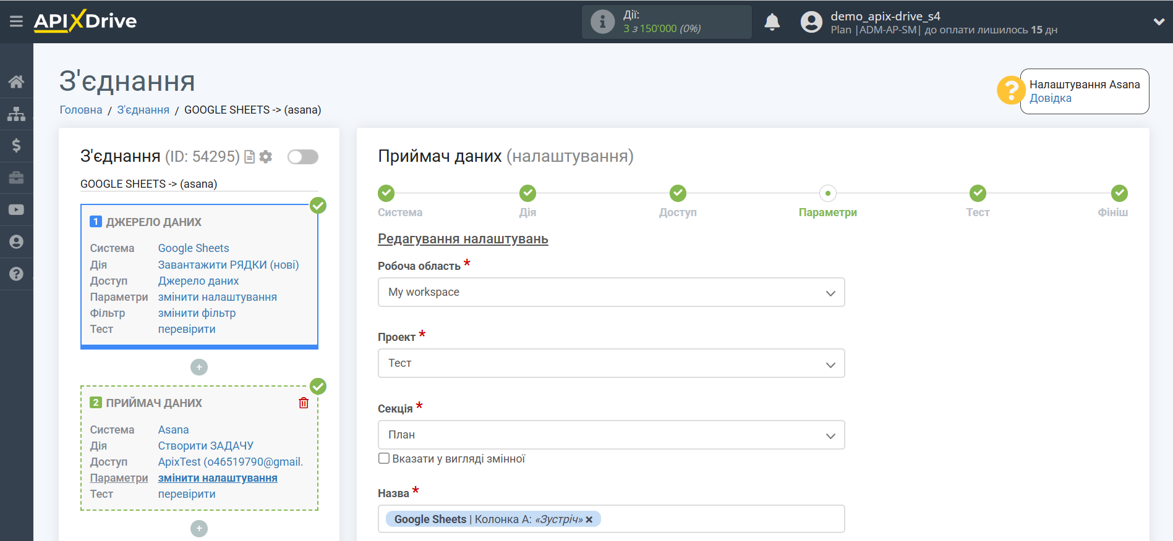Open Asana system link
Image resolution: width=1173 pixels, height=541 pixels.
(x=174, y=430)
